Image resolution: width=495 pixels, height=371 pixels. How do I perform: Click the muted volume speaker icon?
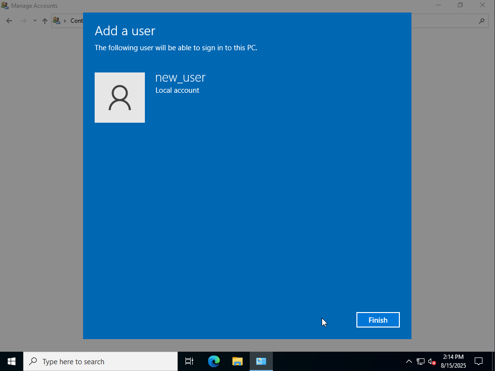432,361
